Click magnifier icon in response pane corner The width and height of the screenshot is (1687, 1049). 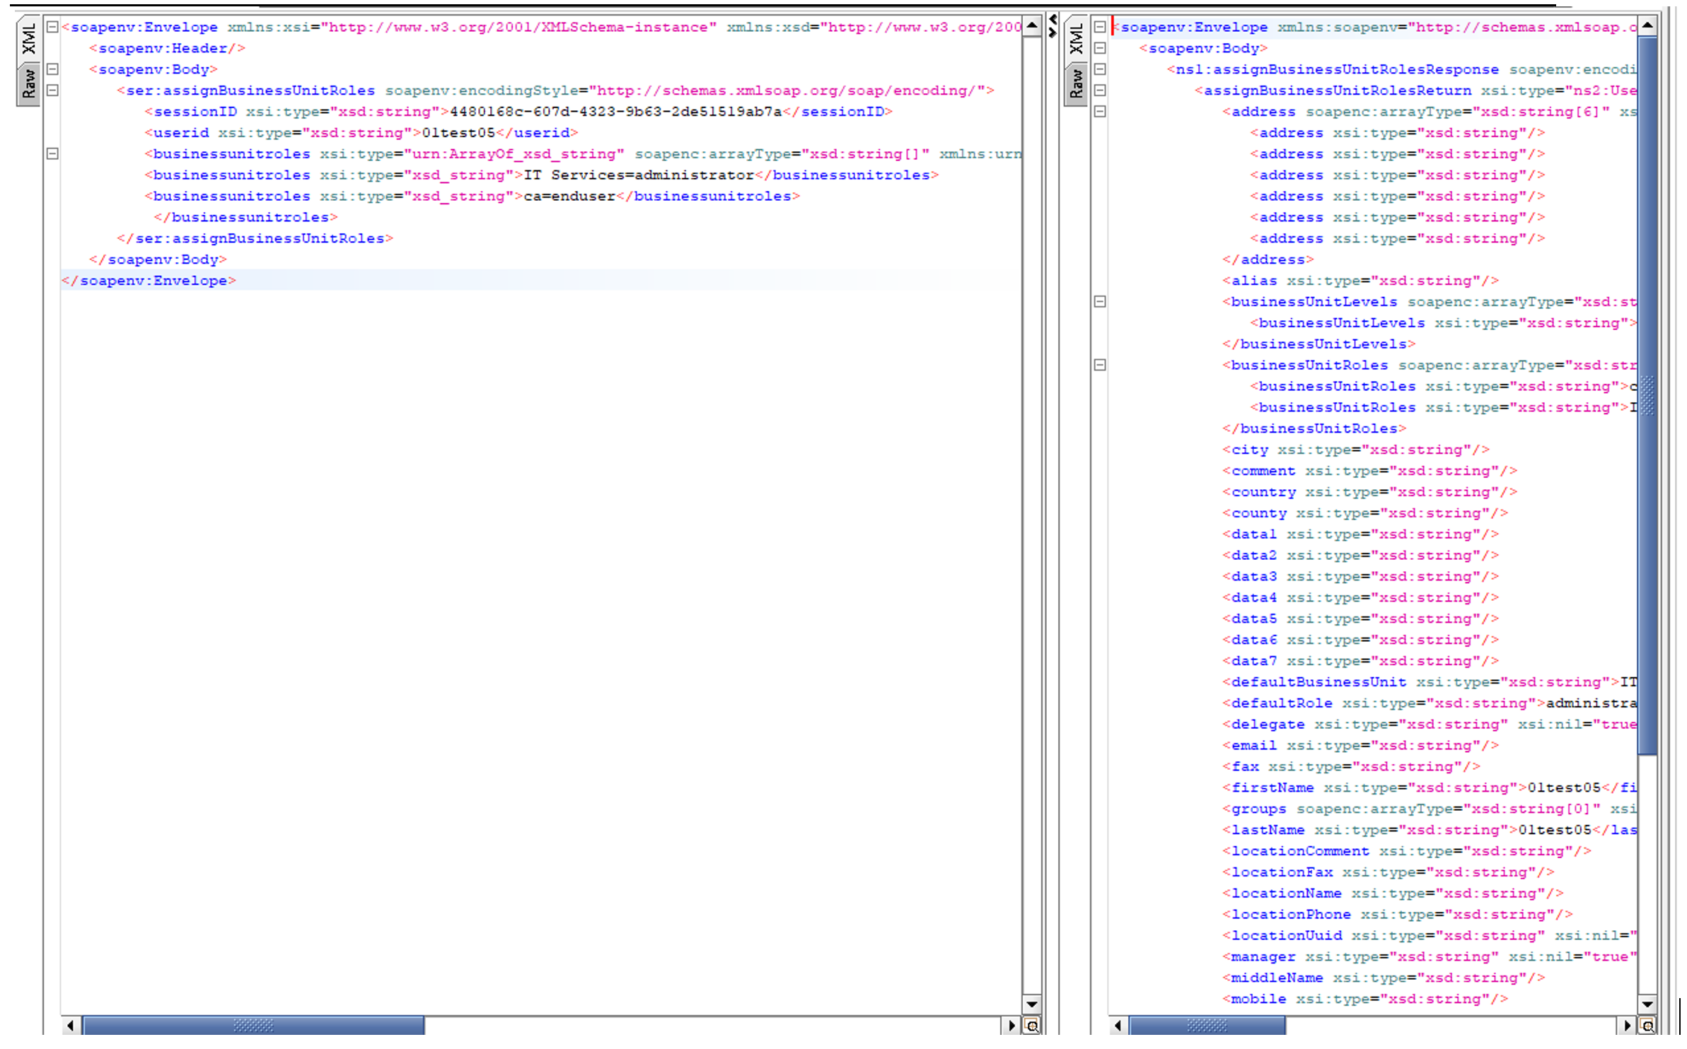point(1647,1026)
